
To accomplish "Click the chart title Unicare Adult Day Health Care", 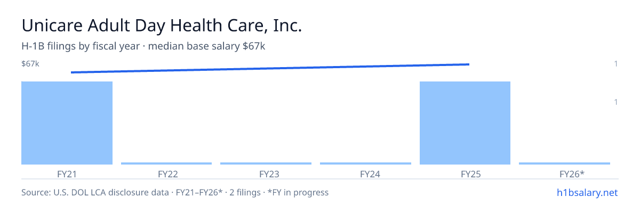I will [x=162, y=26].
